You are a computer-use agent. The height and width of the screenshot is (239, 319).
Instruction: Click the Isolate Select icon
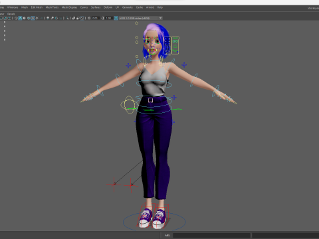(68, 18)
